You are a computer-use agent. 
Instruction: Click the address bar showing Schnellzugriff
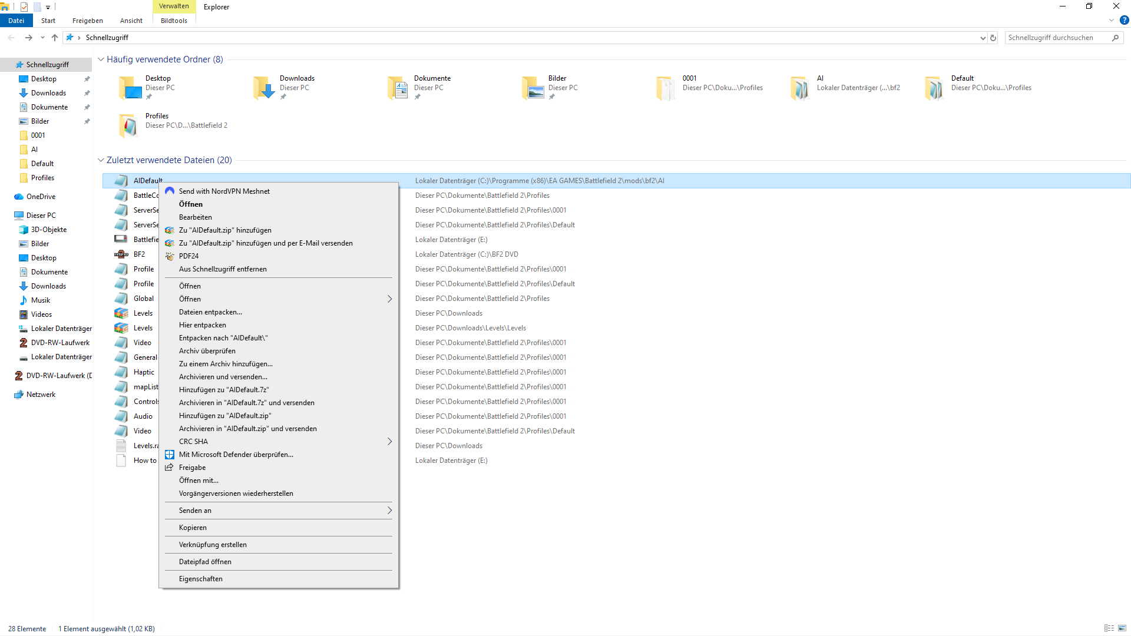pyautogui.click(x=524, y=38)
